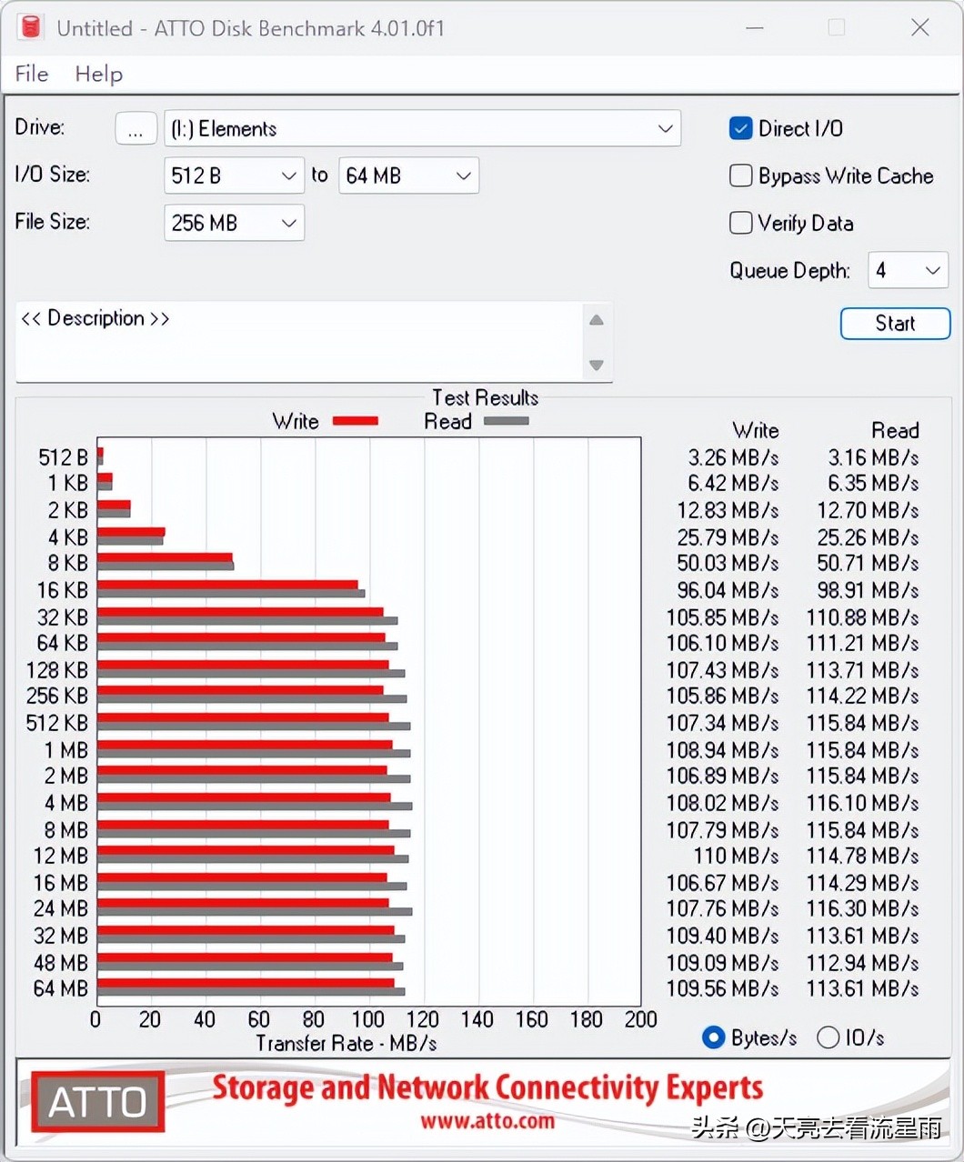This screenshot has height=1162, width=964.
Task: Click the 109.56 MB/s write value
Action: click(x=722, y=988)
